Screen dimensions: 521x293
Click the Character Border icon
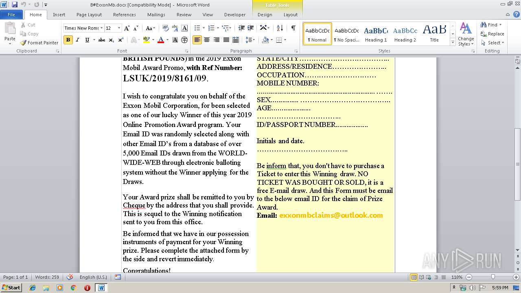click(x=184, y=28)
